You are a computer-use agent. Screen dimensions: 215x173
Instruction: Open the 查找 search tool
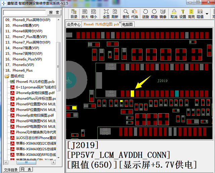[126, 14]
